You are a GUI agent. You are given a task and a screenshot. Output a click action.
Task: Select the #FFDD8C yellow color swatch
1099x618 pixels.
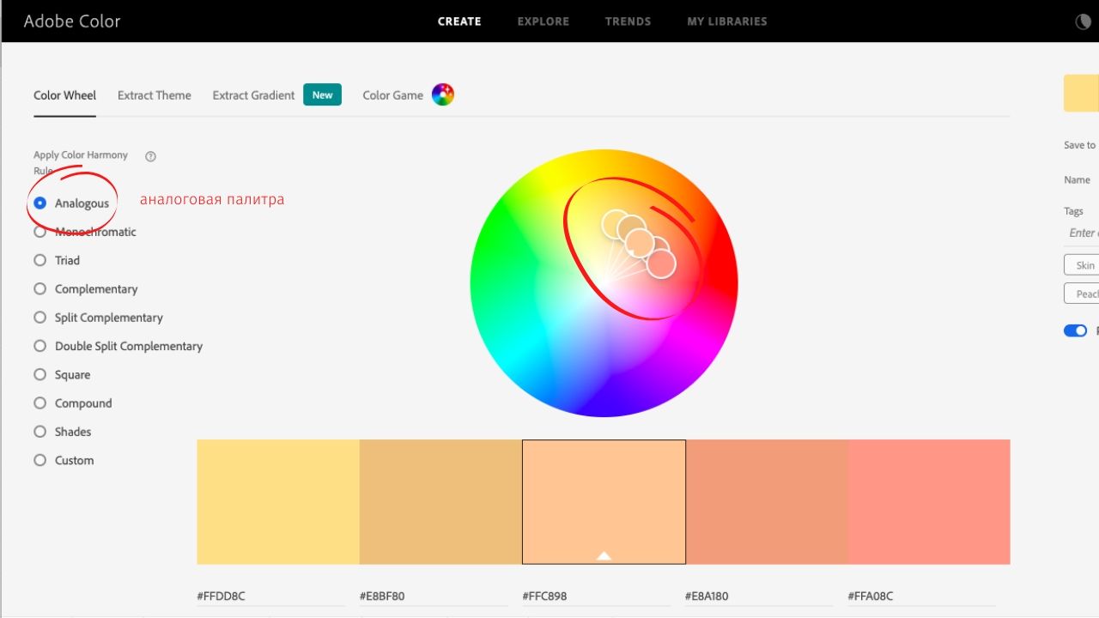tap(278, 501)
